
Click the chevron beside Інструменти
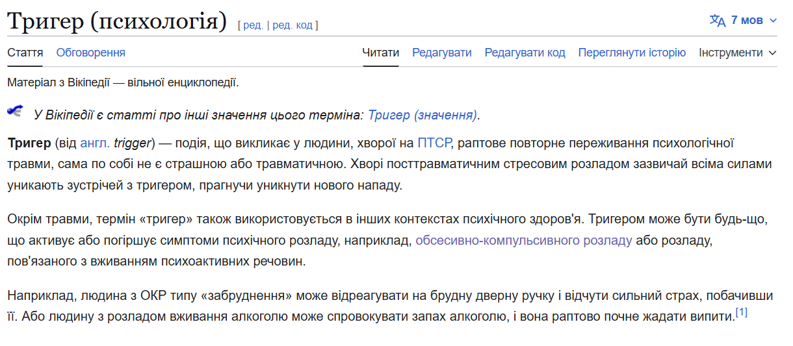[x=772, y=53]
